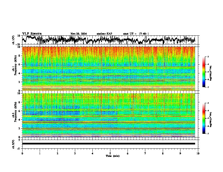Click tick label "2" on Time axis
The image size is (223, 172).
[x=57, y=153]
